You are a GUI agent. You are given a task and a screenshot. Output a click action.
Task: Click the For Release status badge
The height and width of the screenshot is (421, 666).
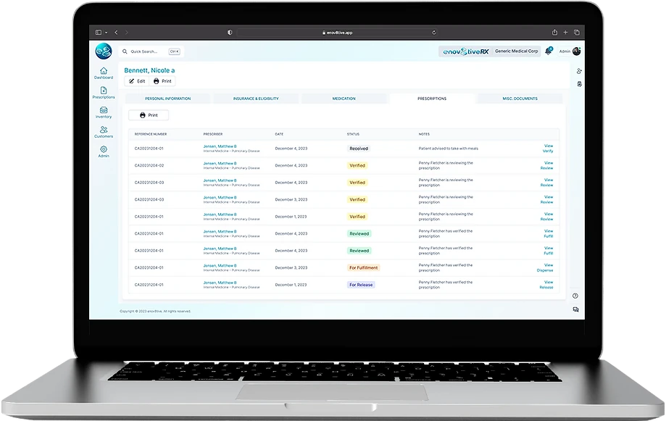click(x=361, y=285)
